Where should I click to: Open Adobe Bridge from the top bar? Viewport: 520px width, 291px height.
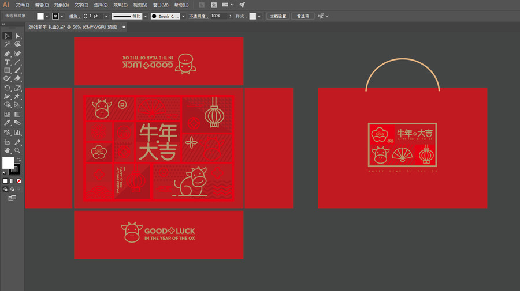(201, 5)
